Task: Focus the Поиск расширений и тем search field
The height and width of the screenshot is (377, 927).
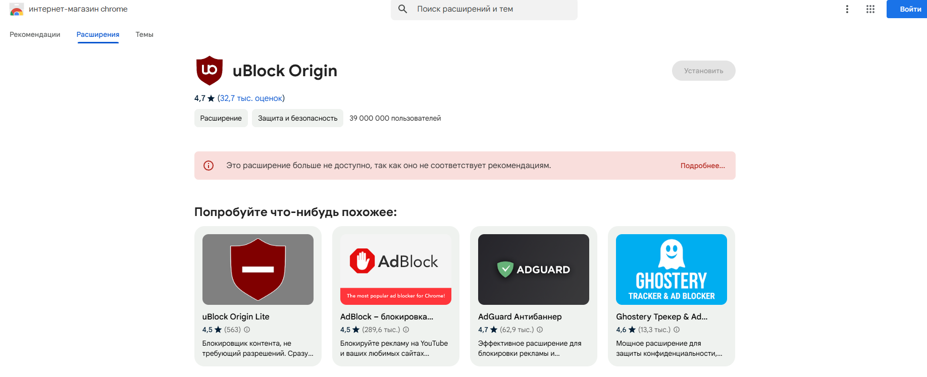Action: click(x=484, y=9)
